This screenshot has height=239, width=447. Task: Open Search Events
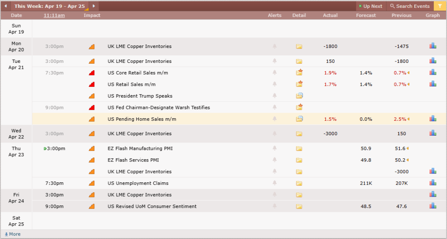point(409,6)
